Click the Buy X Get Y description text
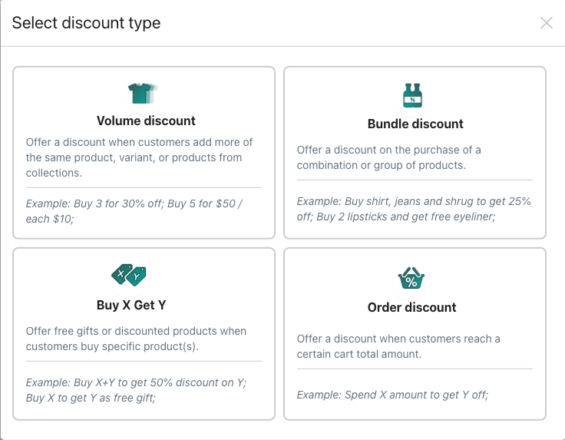The height and width of the screenshot is (440, 565). coord(136,339)
